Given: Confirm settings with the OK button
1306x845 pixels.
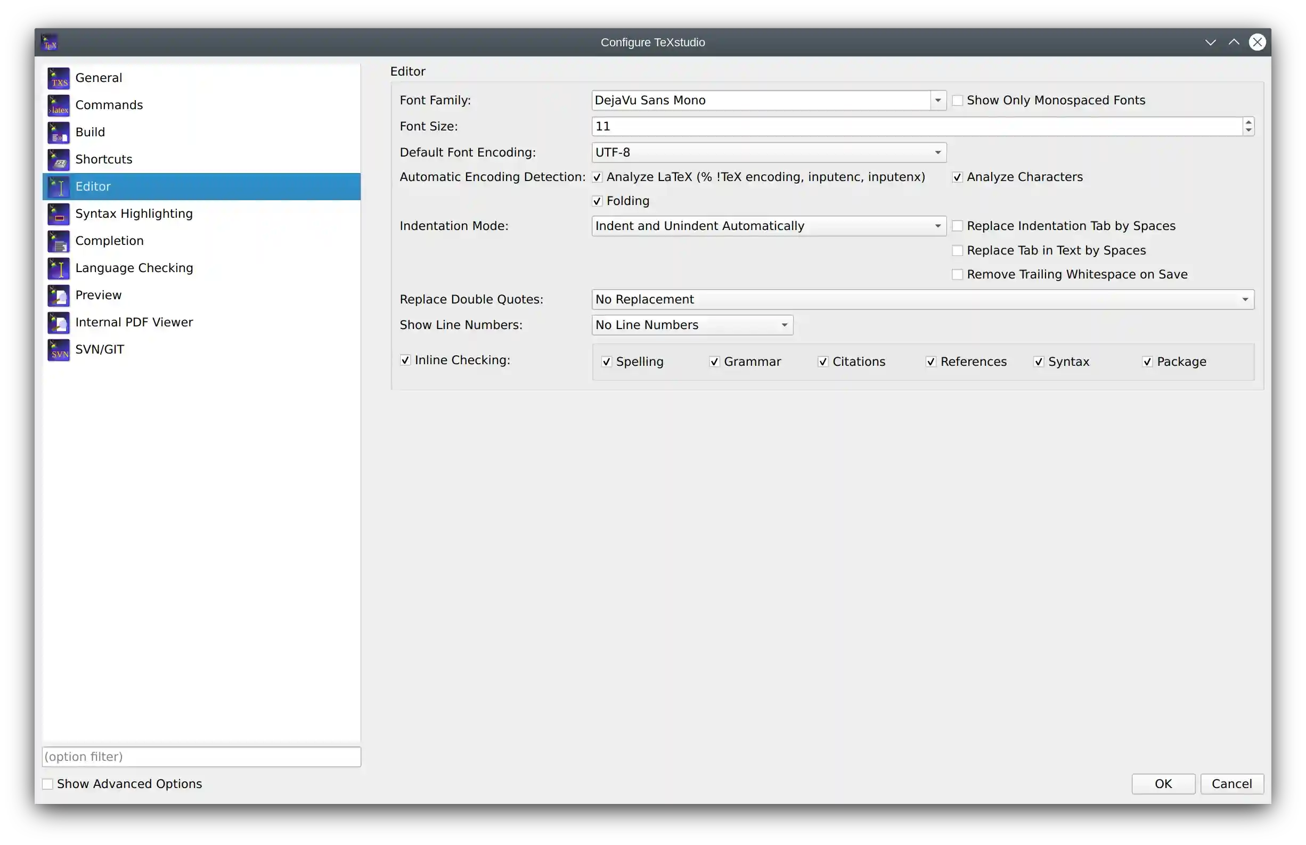Looking at the screenshot, I should coord(1163,784).
